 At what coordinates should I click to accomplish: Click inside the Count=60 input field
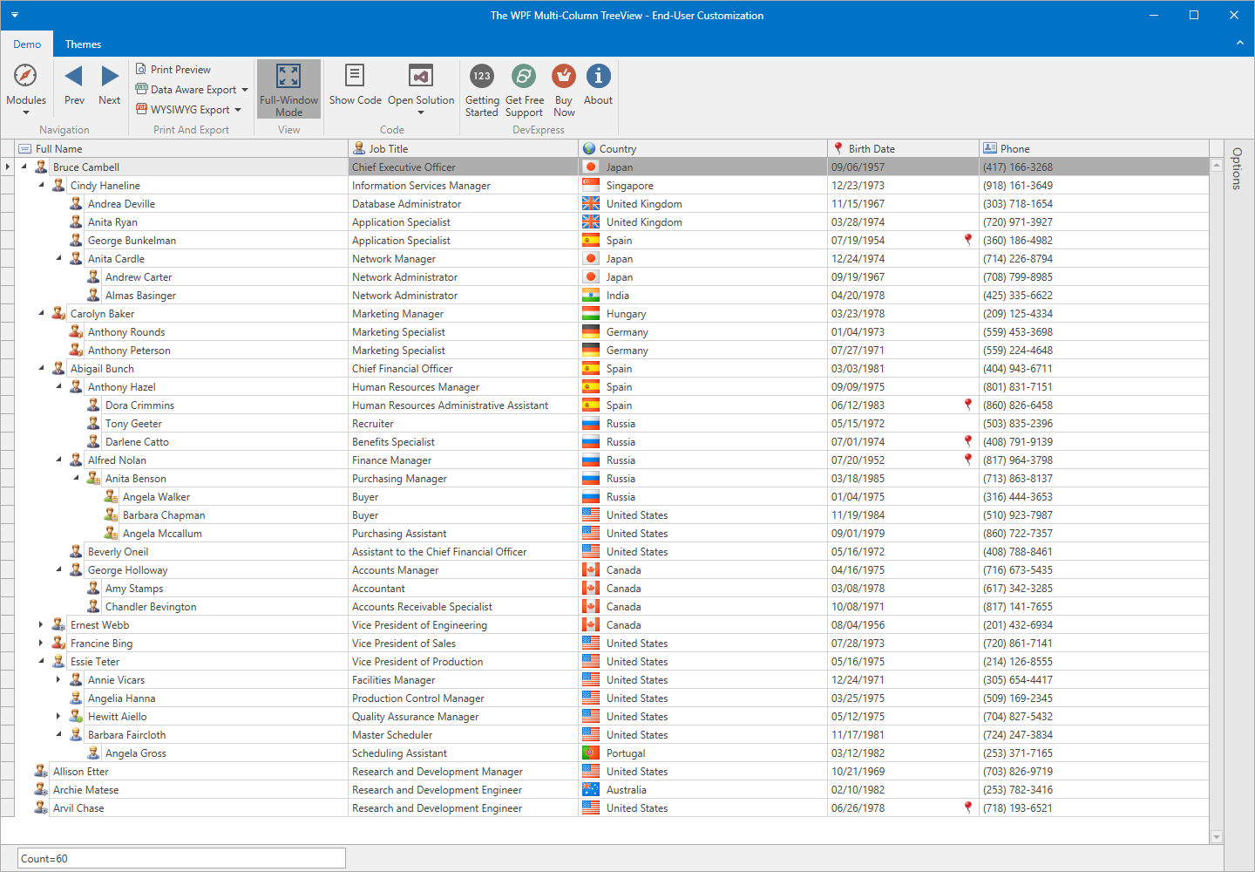click(x=182, y=858)
